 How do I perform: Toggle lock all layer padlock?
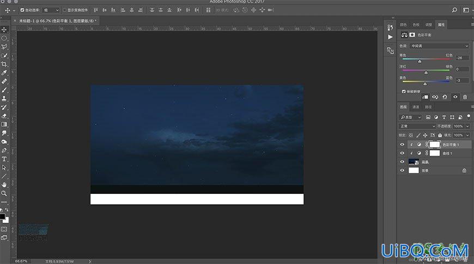(440, 135)
